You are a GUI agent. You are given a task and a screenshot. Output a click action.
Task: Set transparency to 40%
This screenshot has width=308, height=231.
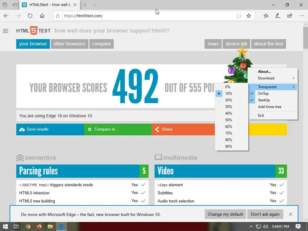(232, 113)
